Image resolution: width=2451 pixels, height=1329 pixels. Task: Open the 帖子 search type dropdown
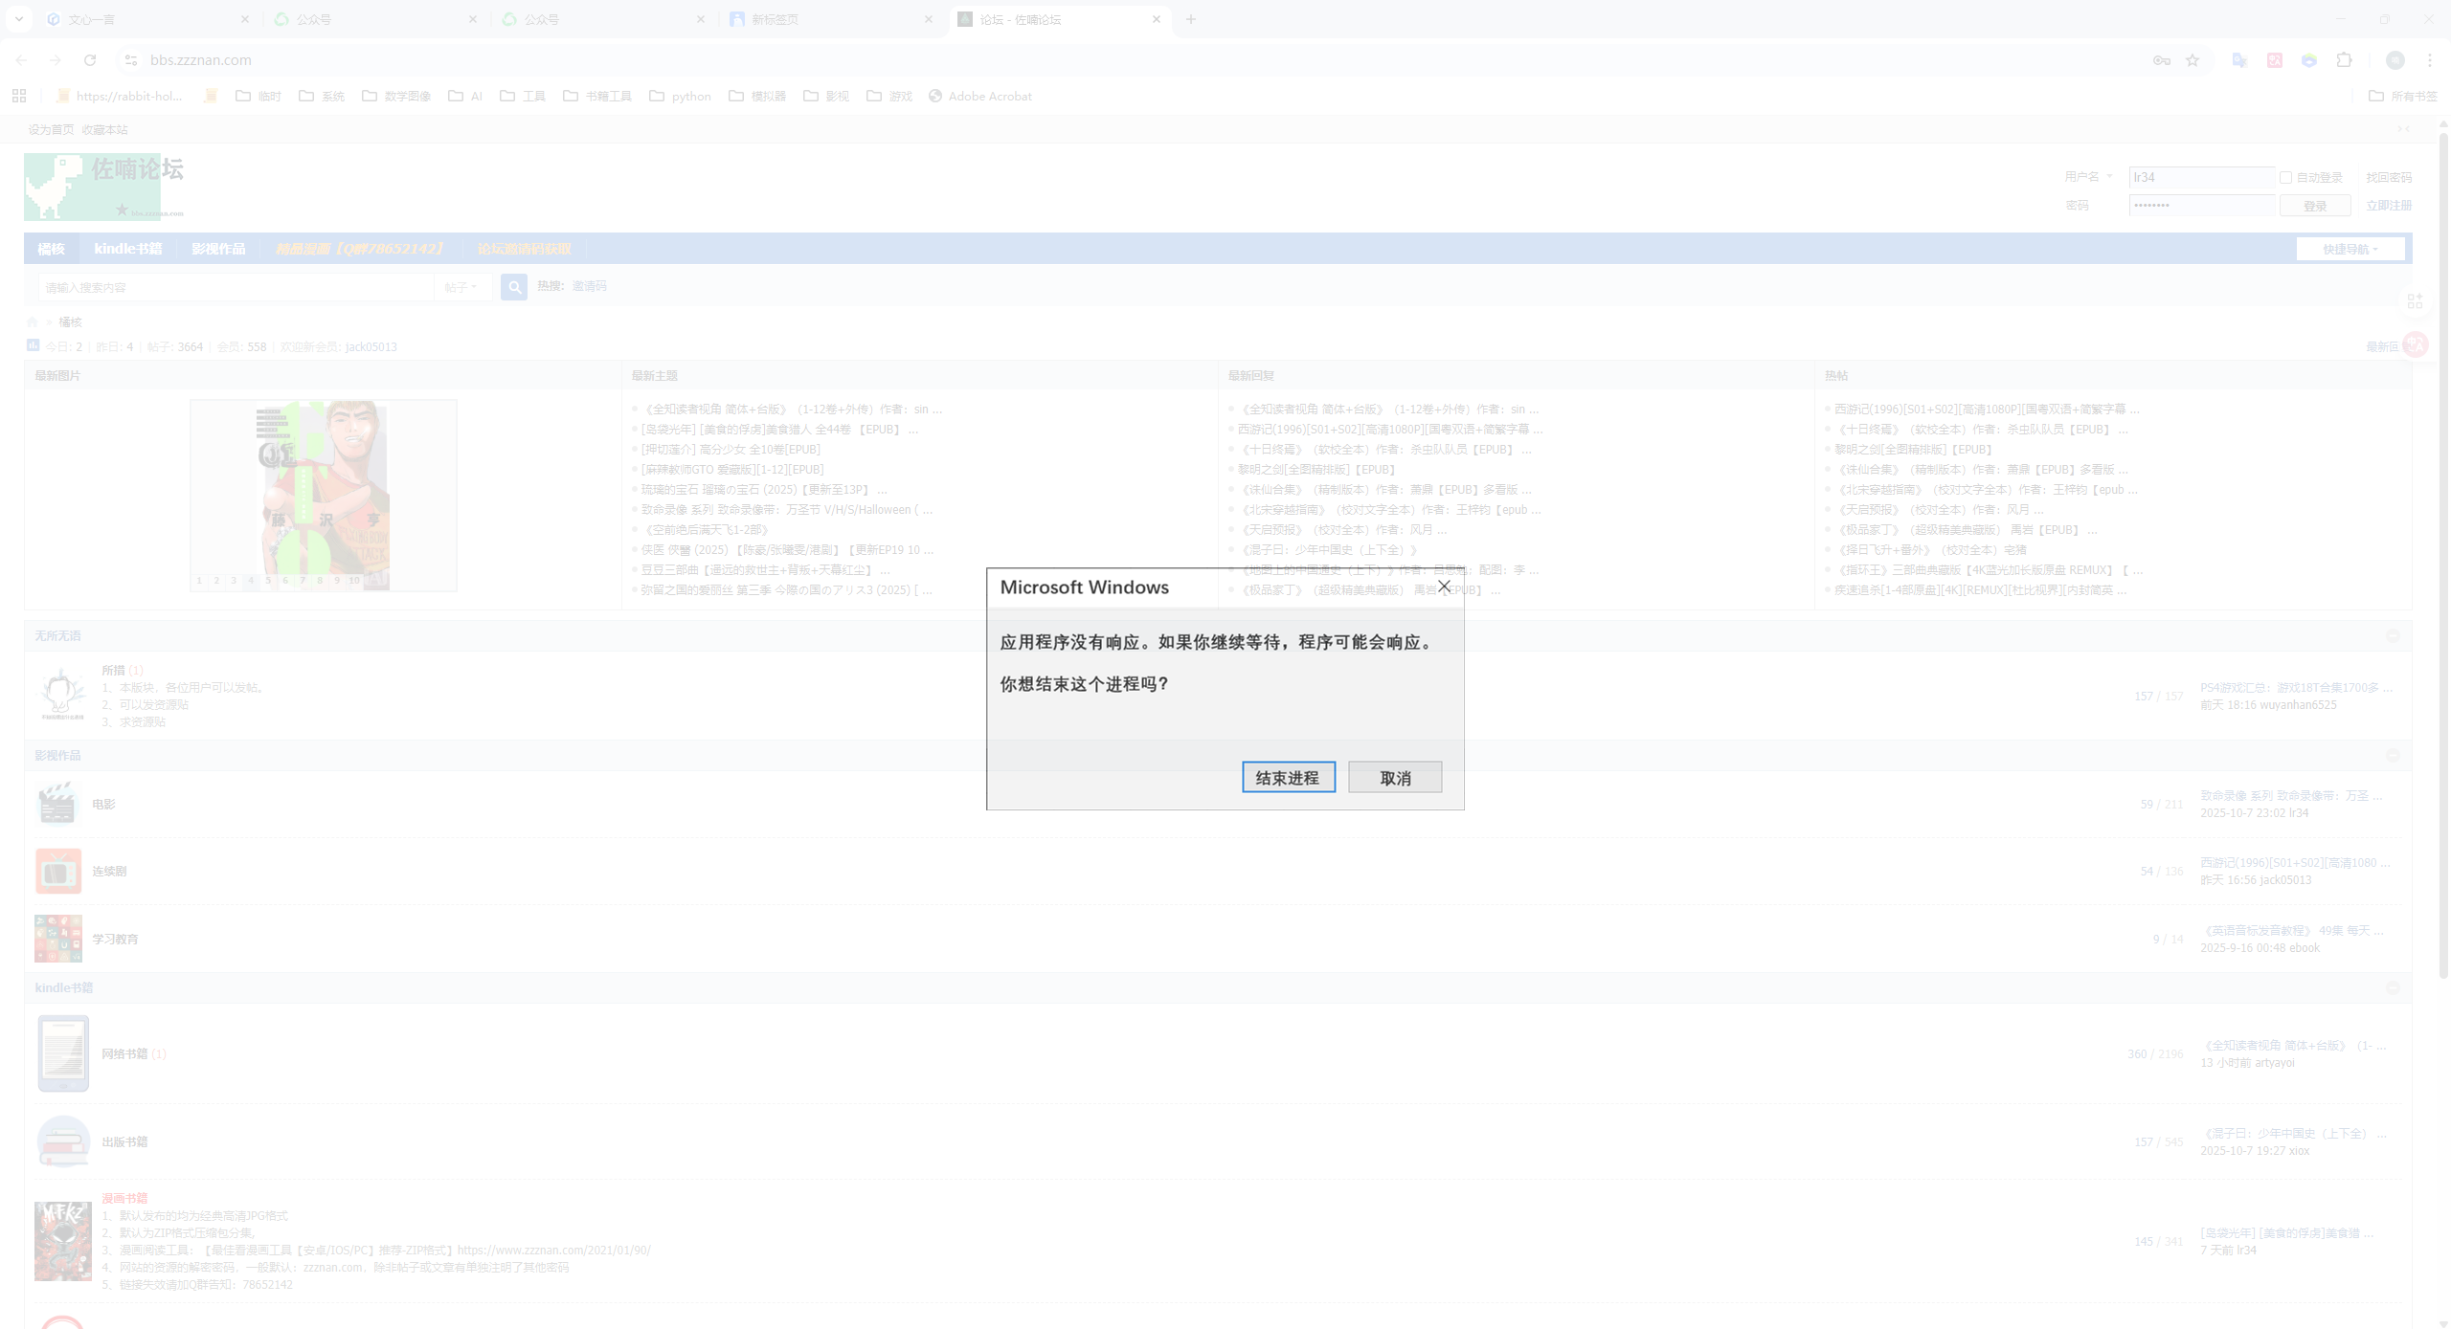pos(461,287)
